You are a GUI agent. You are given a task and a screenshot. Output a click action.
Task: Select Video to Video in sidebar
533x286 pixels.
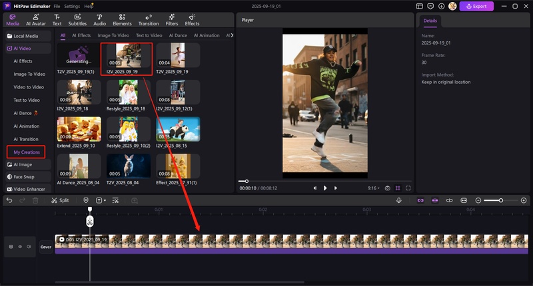[x=29, y=87]
